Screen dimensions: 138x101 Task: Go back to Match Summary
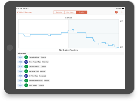(25, 12)
